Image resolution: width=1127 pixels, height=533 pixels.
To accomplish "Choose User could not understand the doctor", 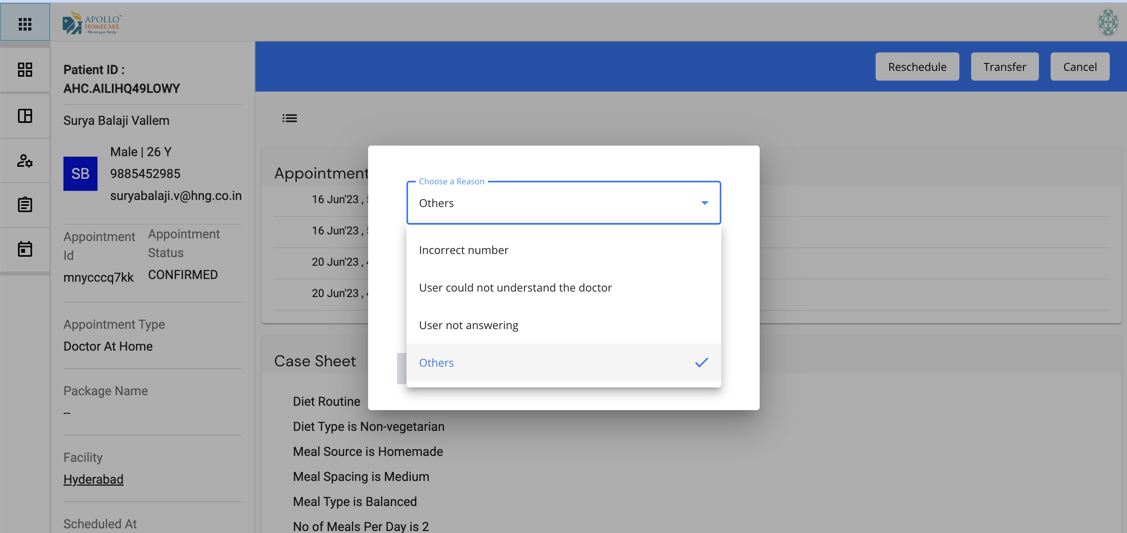I will (x=515, y=288).
